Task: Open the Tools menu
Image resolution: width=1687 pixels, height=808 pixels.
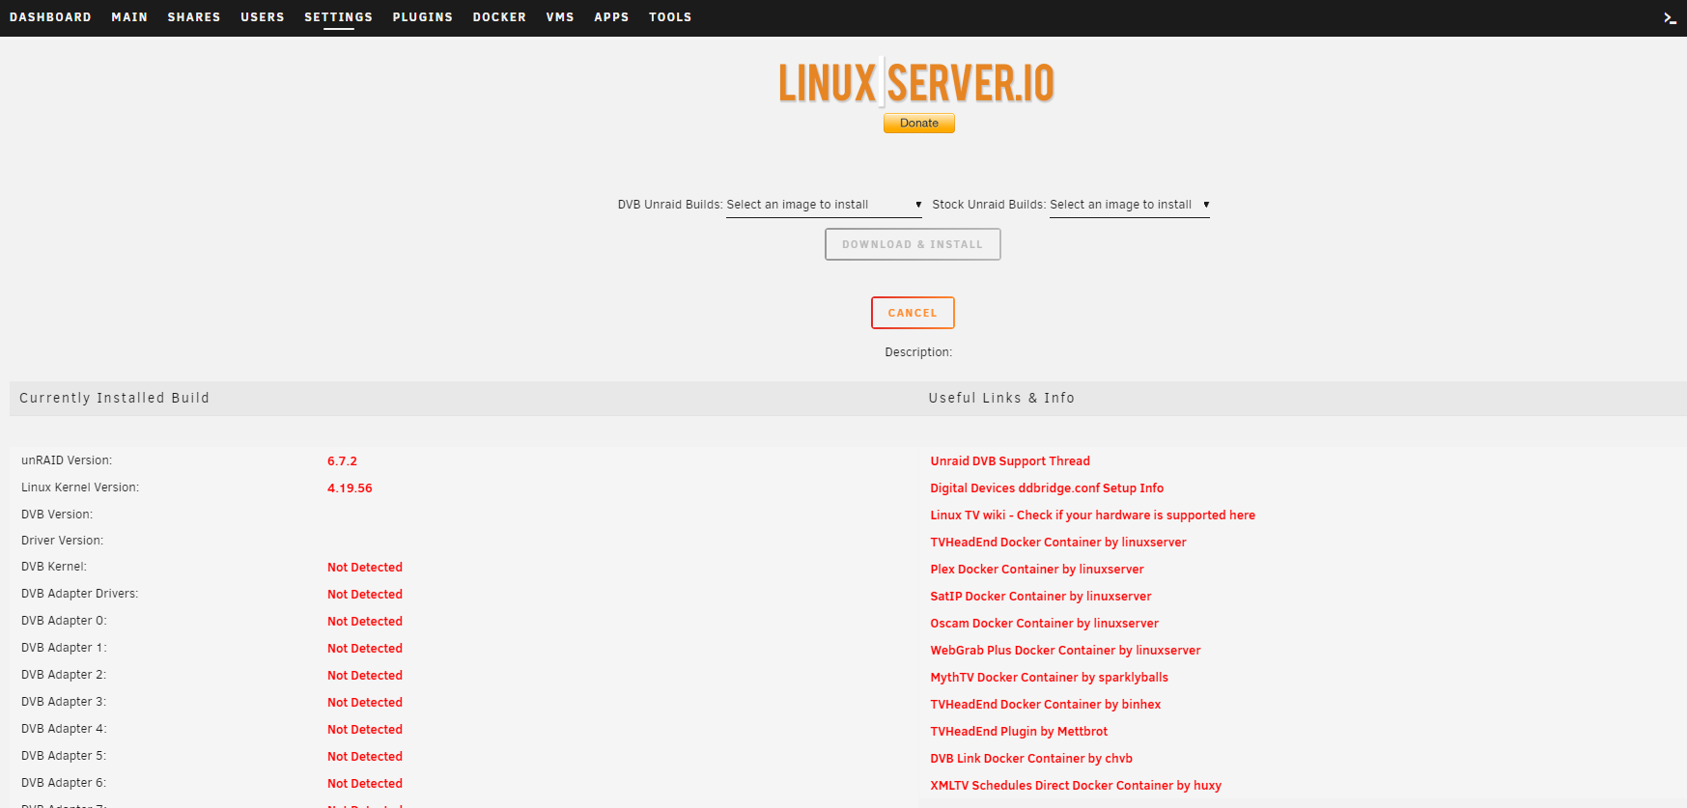Action: (x=670, y=17)
